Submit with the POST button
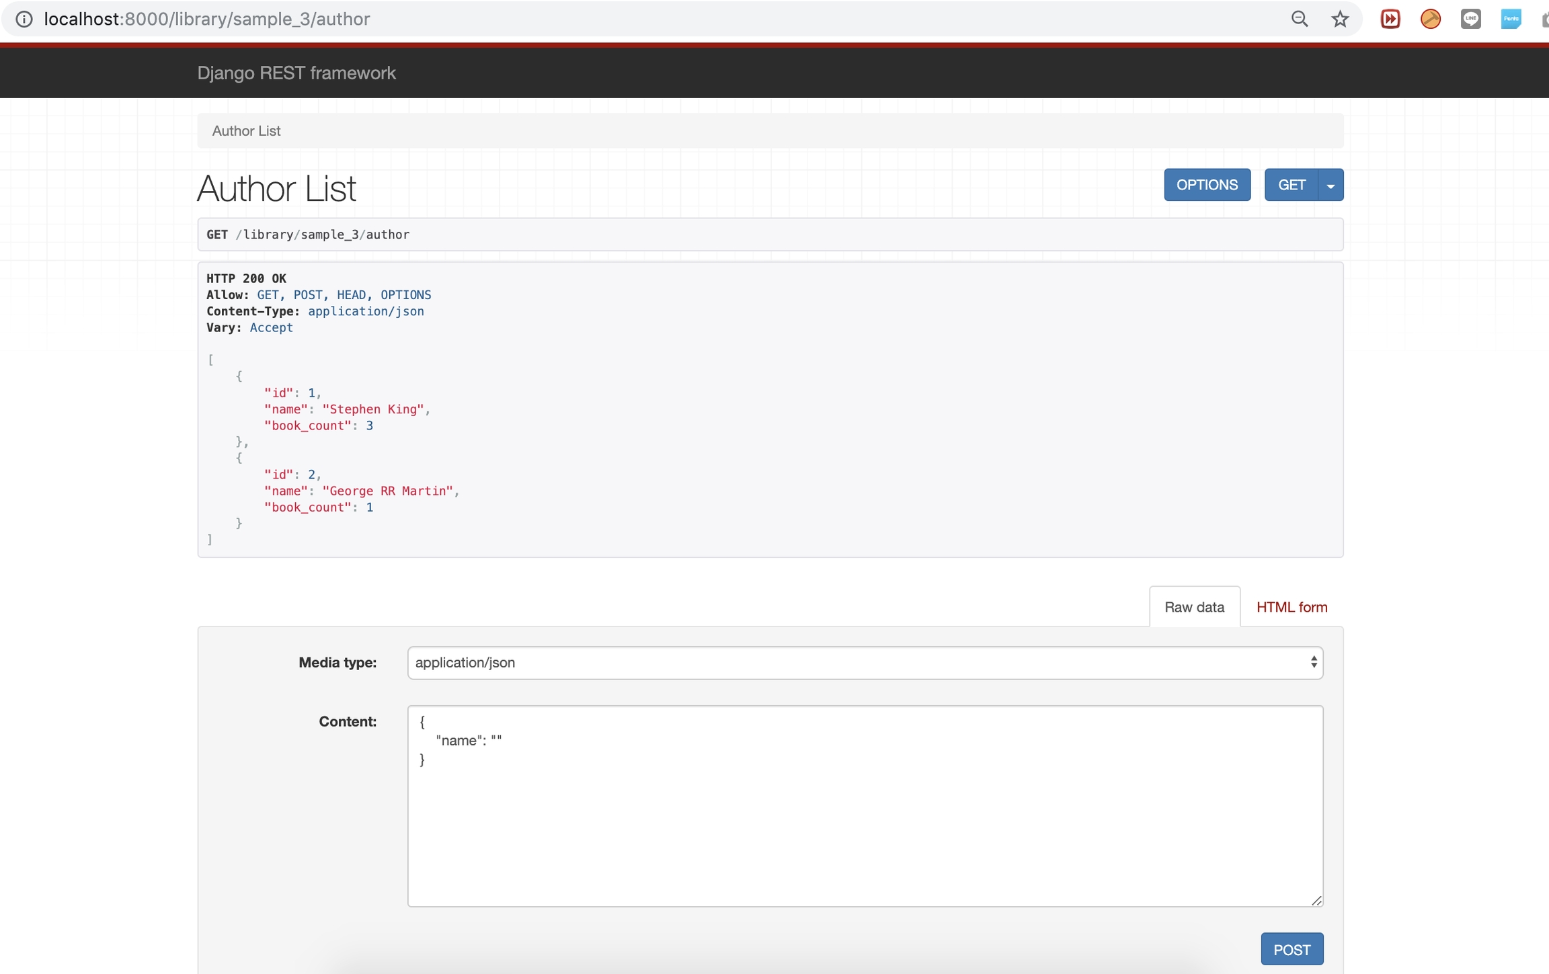The image size is (1549, 974). [x=1292, y=949]
